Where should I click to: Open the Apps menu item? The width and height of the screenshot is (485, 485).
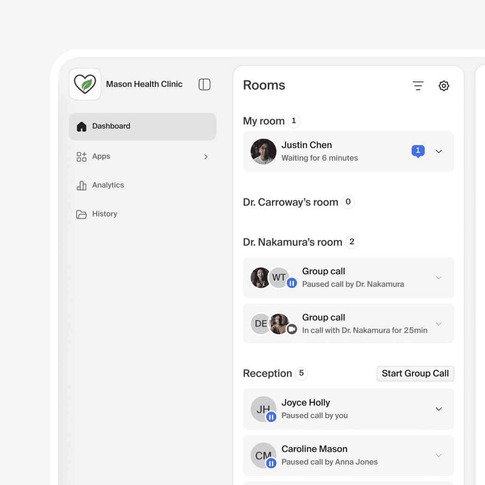143,157
